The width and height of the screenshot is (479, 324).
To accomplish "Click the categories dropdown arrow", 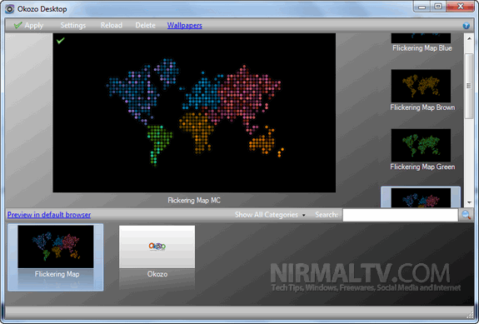I will point(304,215).
